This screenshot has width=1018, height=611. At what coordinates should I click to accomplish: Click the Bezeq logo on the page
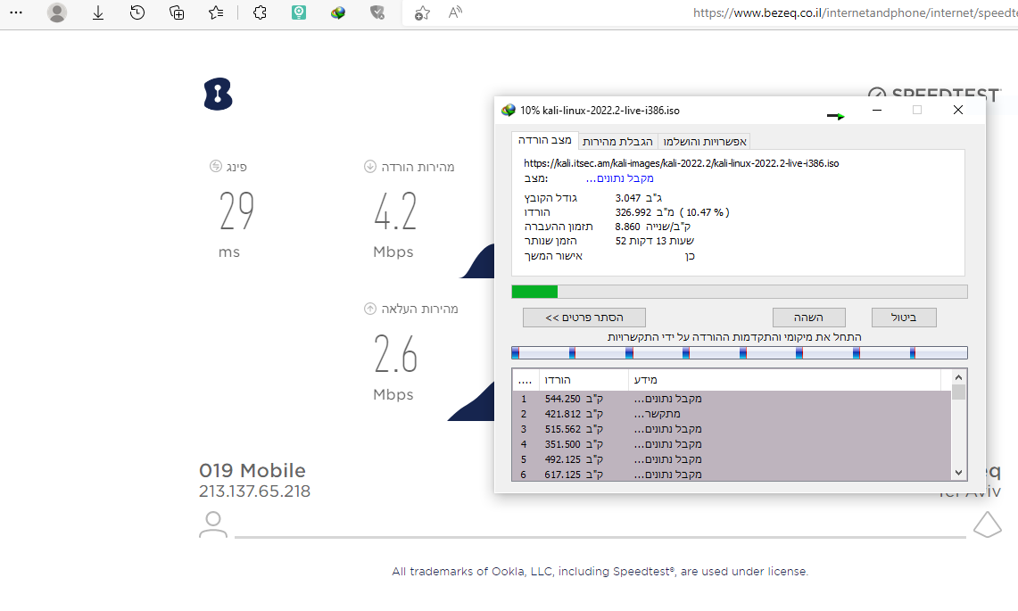(218, 95)
